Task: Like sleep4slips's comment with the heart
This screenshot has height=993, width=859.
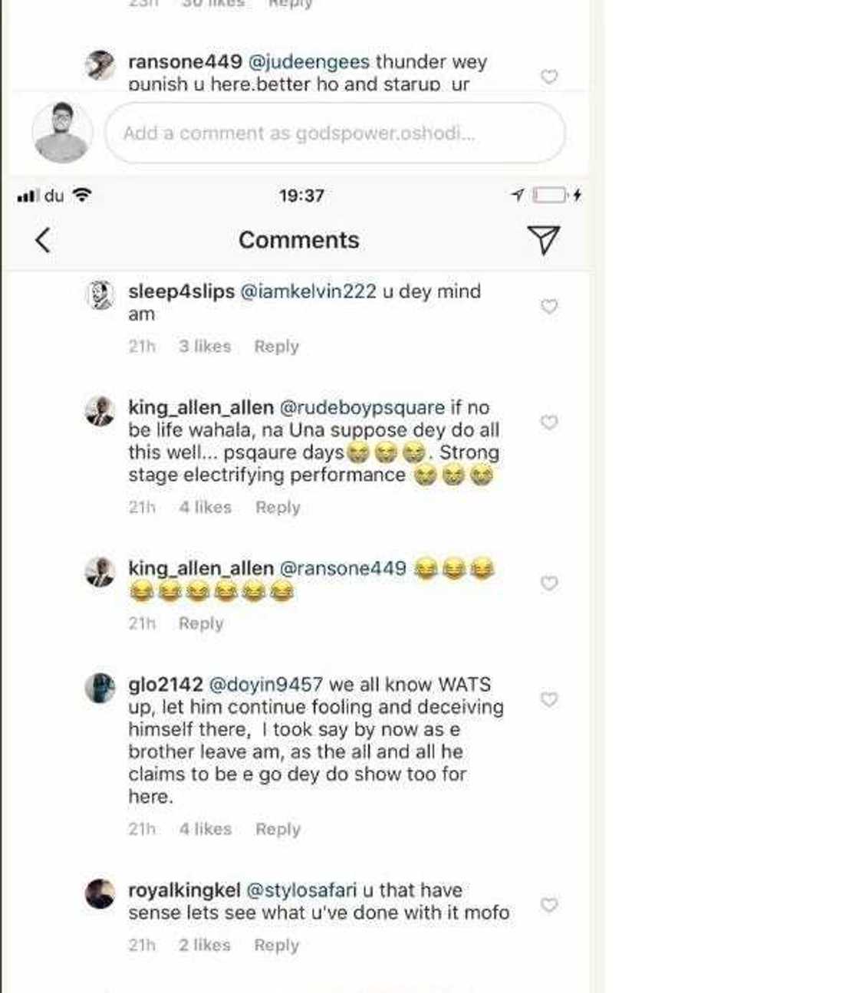Action: coord(549,307)
